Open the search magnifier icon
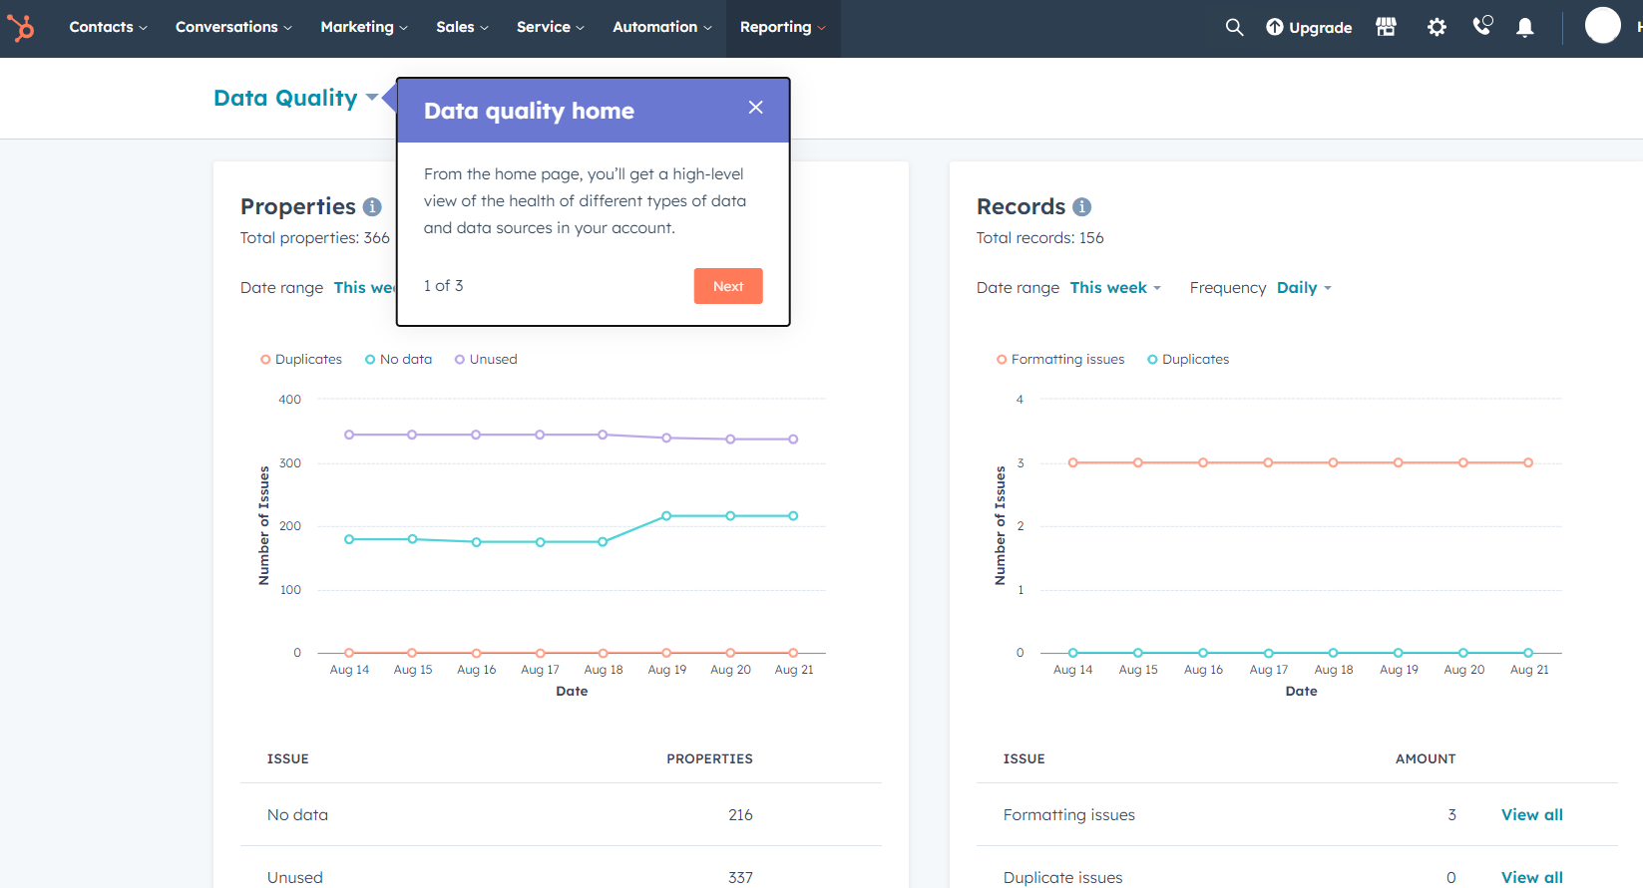 (1234, 28)
